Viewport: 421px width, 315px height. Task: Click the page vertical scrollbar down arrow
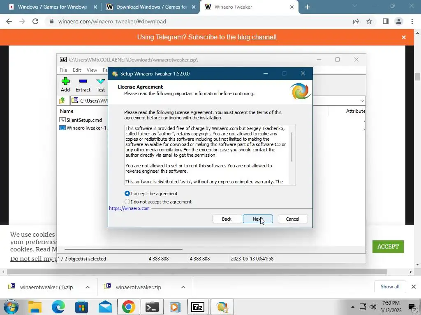click(x=417, y=265)
